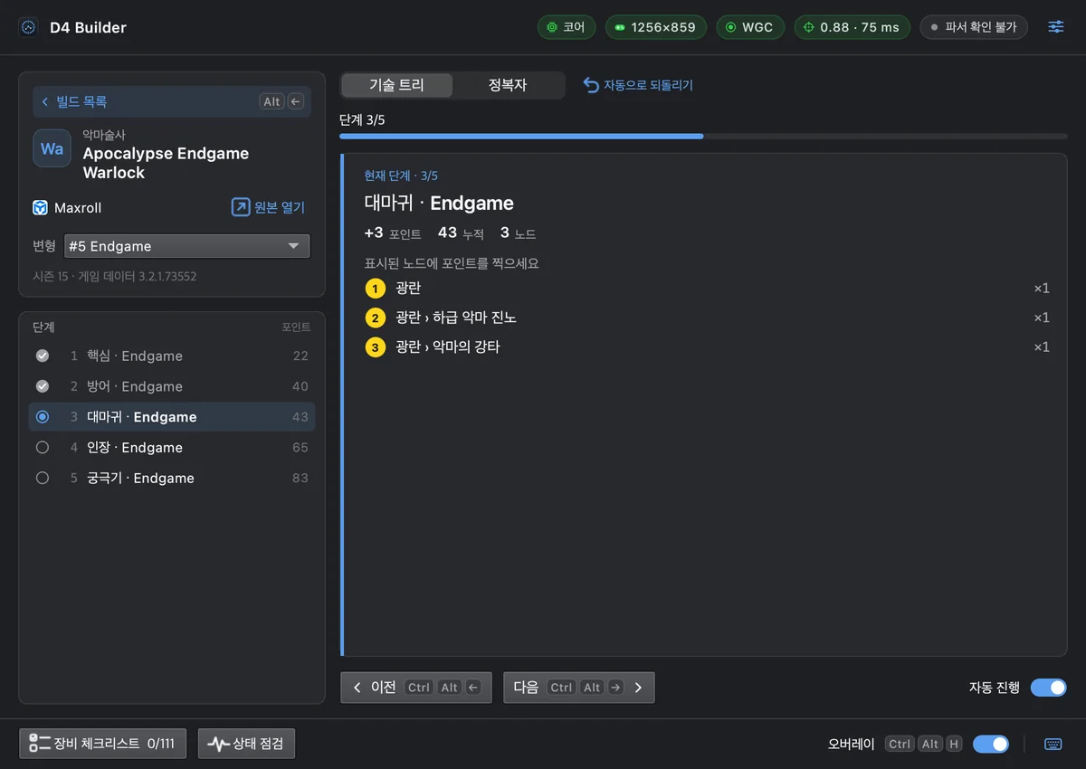Click the Wa class badge icon
The image size is (1086, 769).
pyautogui.click(x=52, y=148)
